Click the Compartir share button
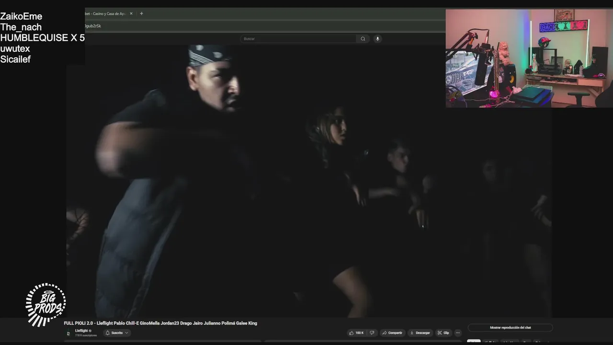This screenshot has height=345, width=613. [392, 333]
